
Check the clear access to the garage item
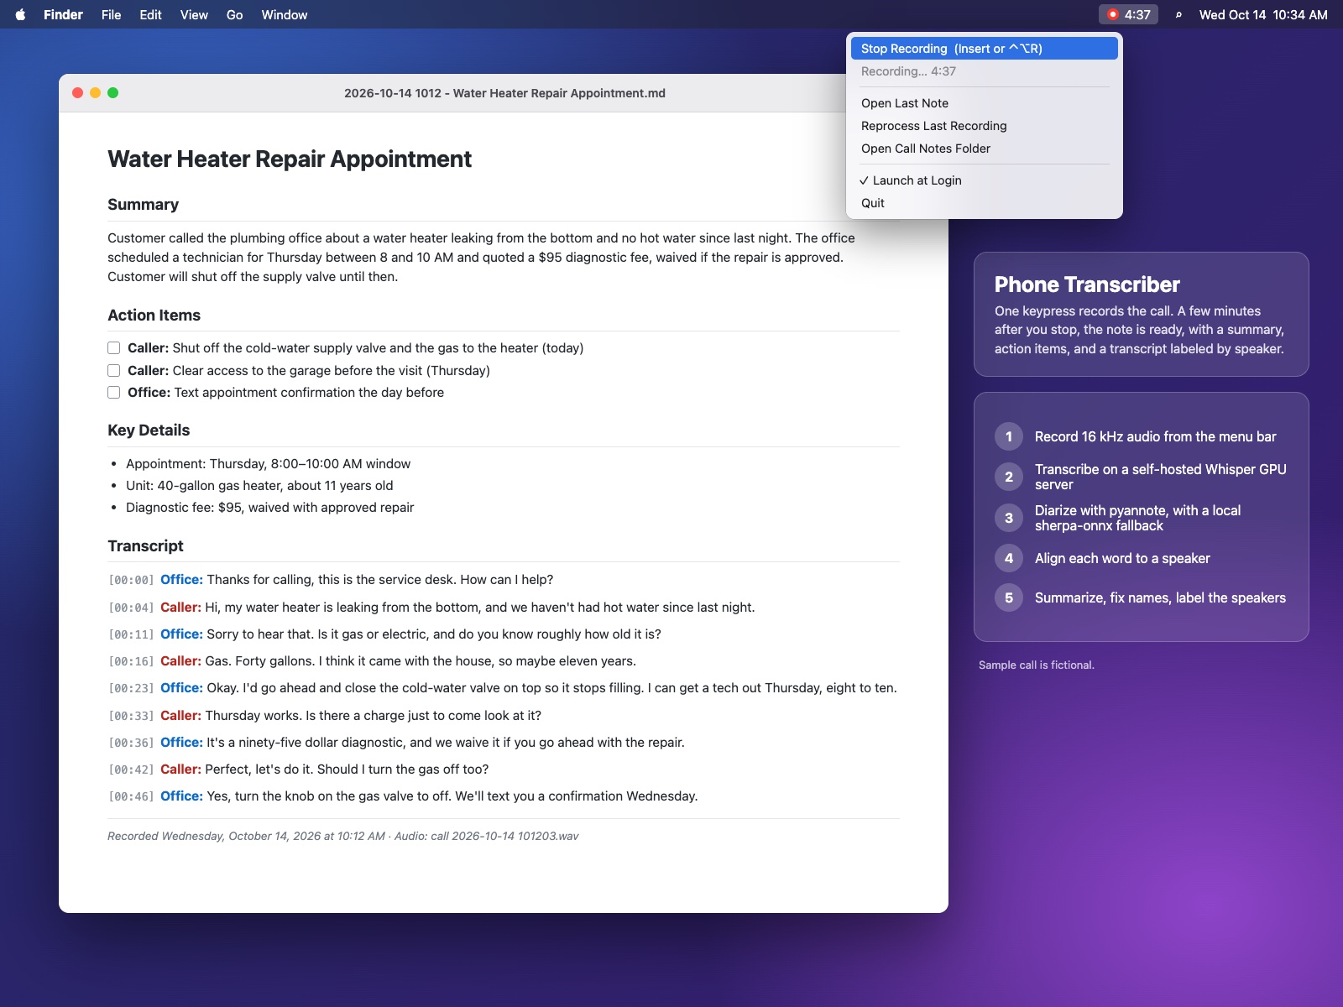point(114,370)
